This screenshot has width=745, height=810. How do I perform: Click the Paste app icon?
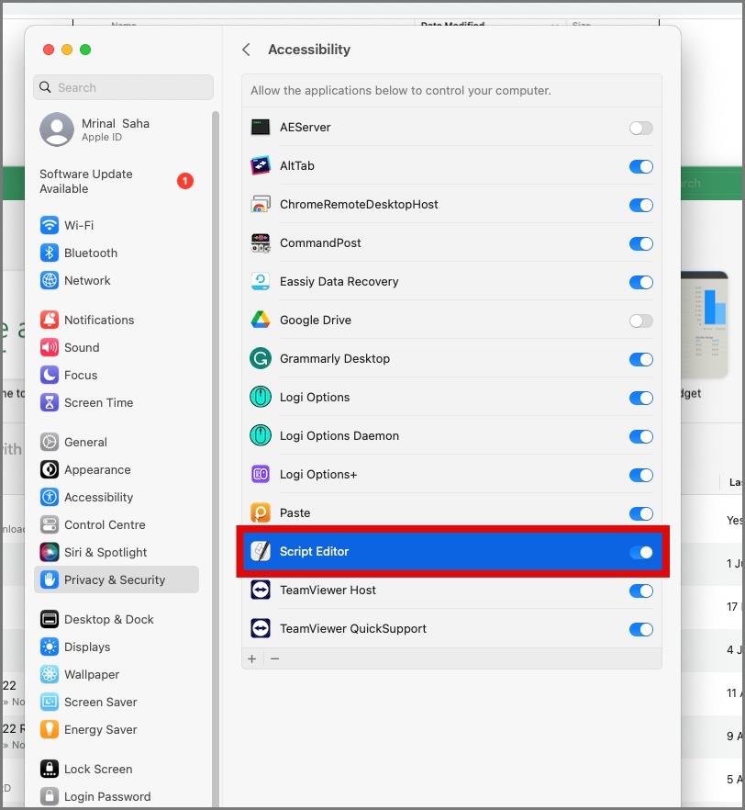[261, 513]
